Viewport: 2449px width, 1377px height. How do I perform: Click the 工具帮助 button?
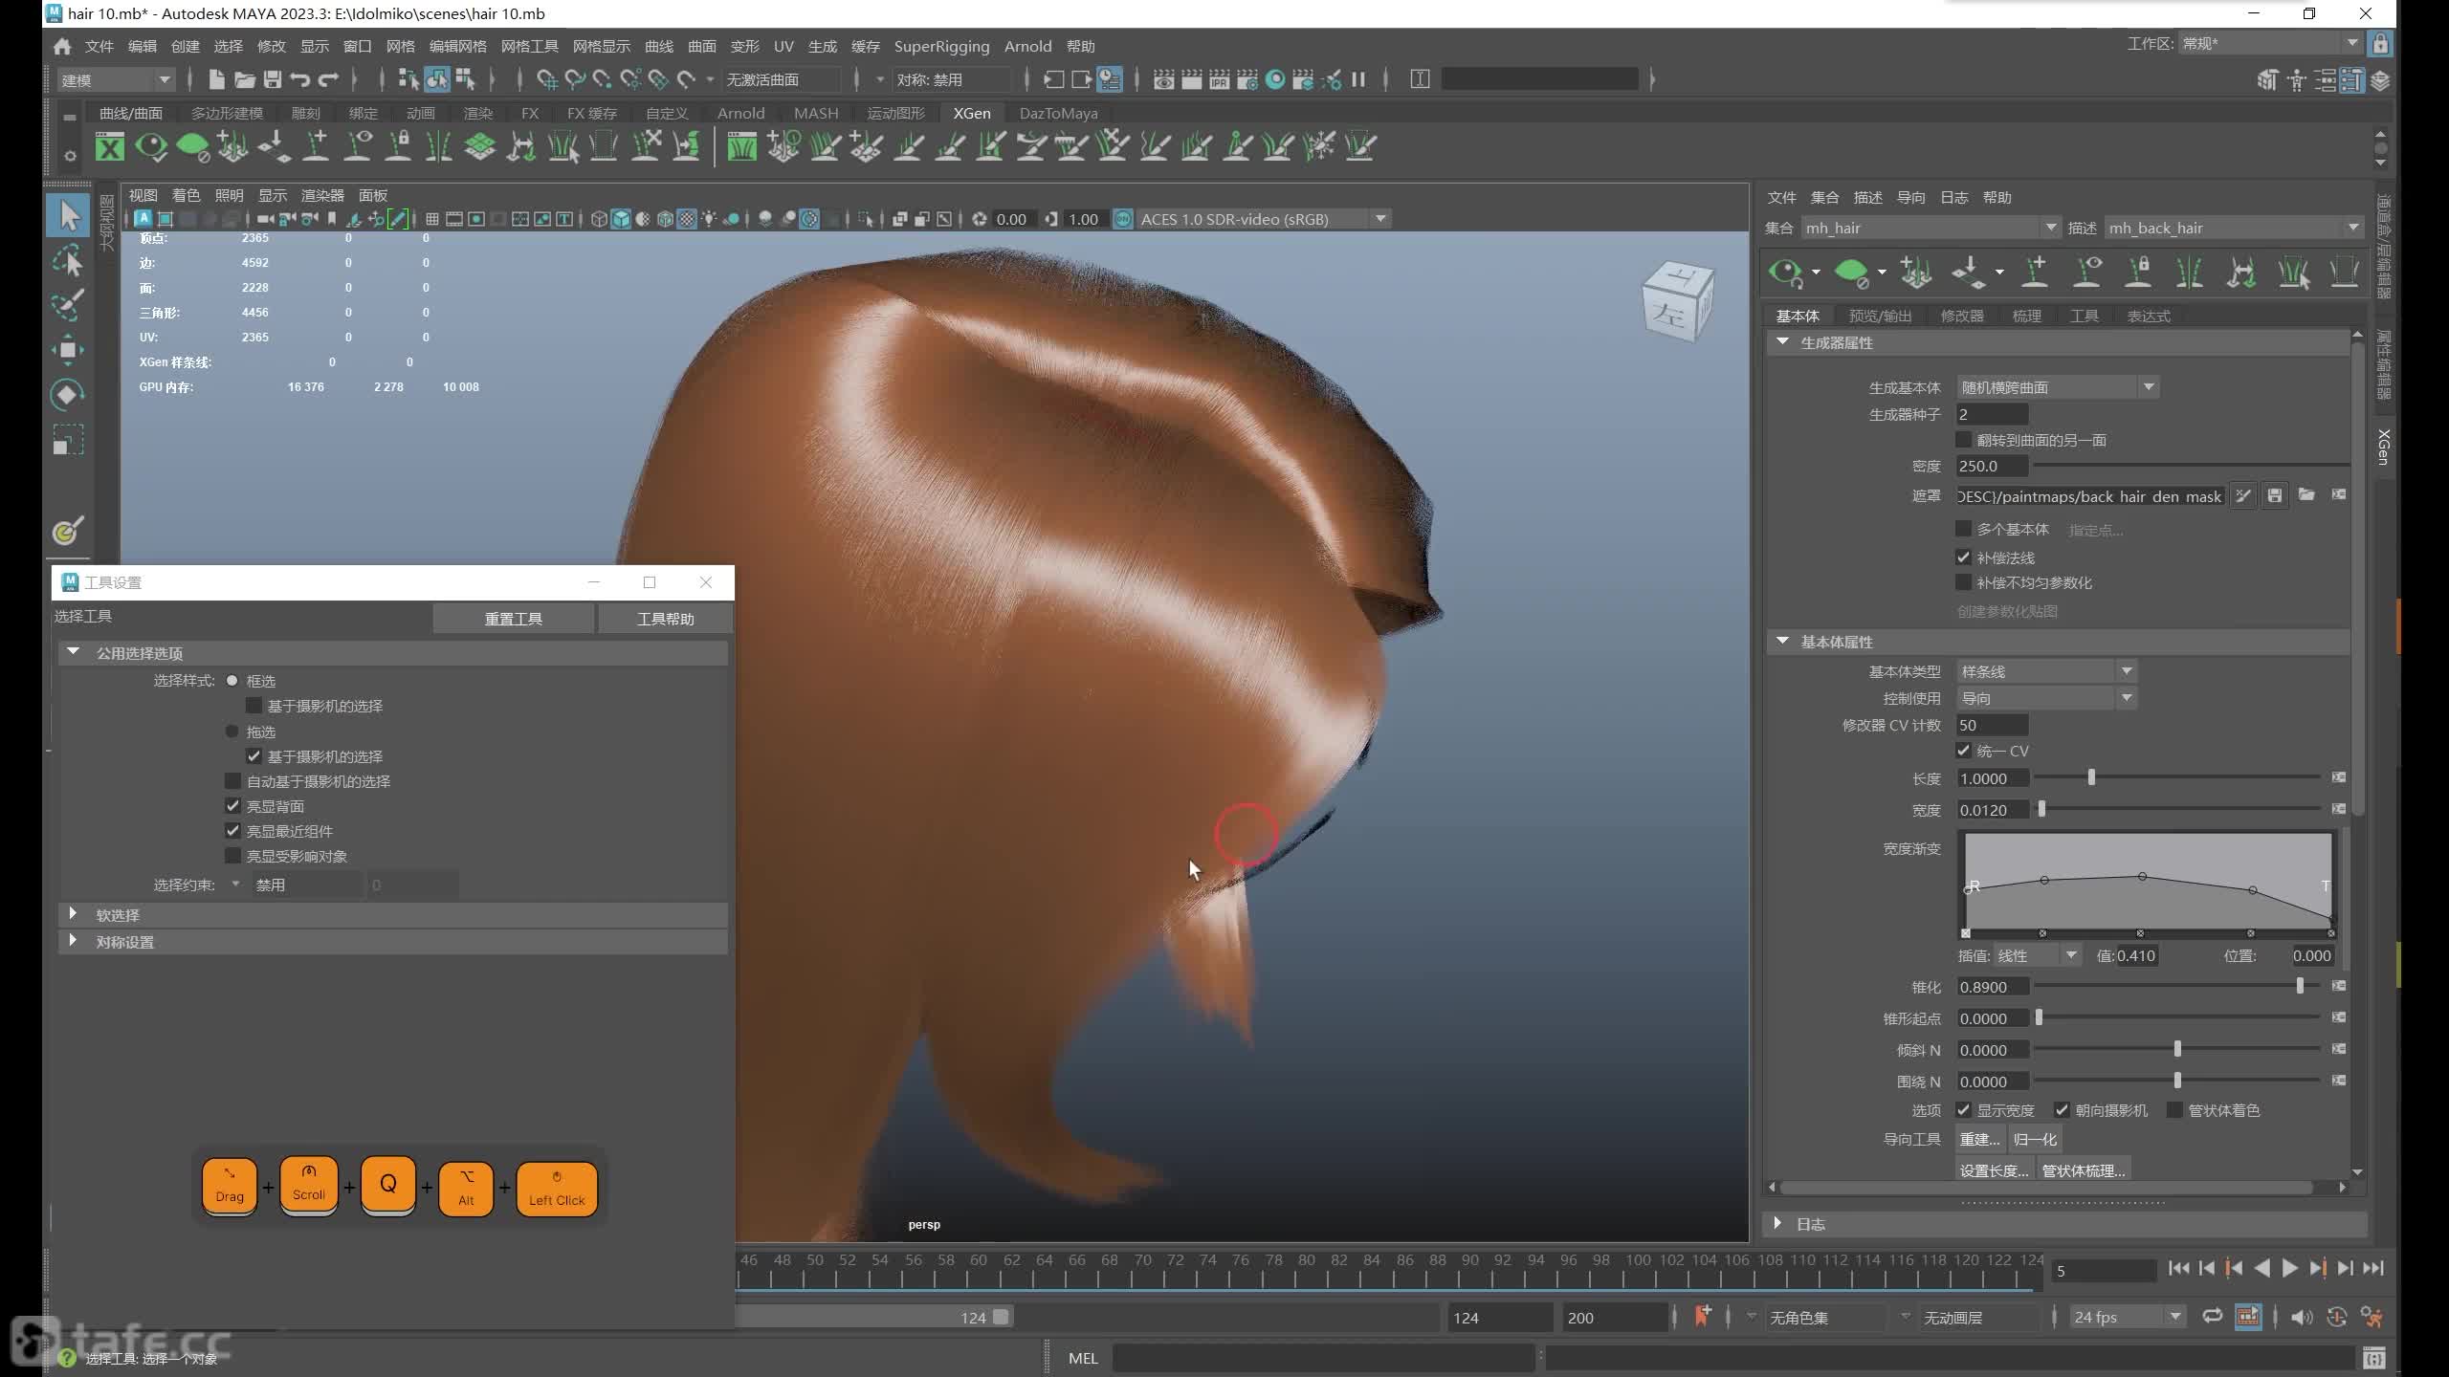click(x=666, y=619)
